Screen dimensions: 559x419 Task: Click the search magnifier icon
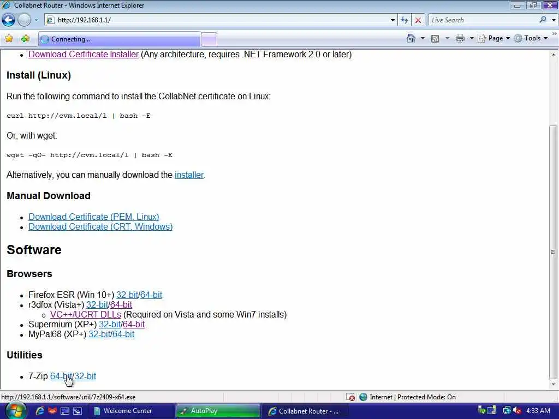click(543, 20)
